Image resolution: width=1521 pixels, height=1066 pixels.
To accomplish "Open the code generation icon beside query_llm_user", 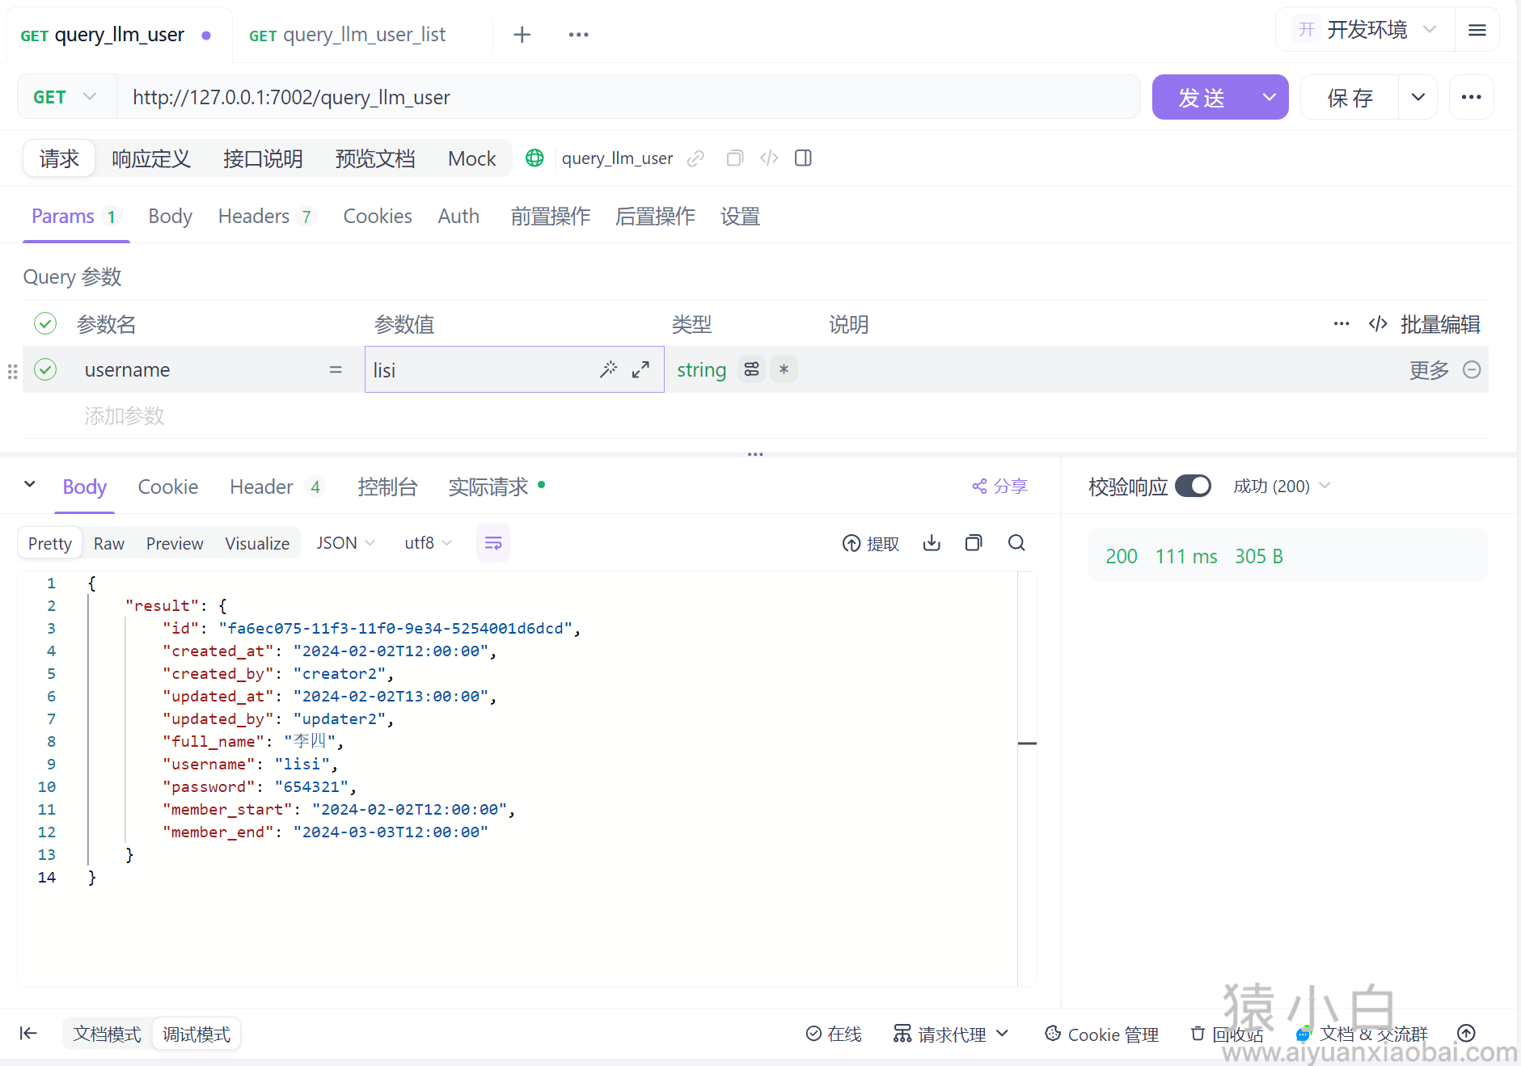I will [769, 158].
